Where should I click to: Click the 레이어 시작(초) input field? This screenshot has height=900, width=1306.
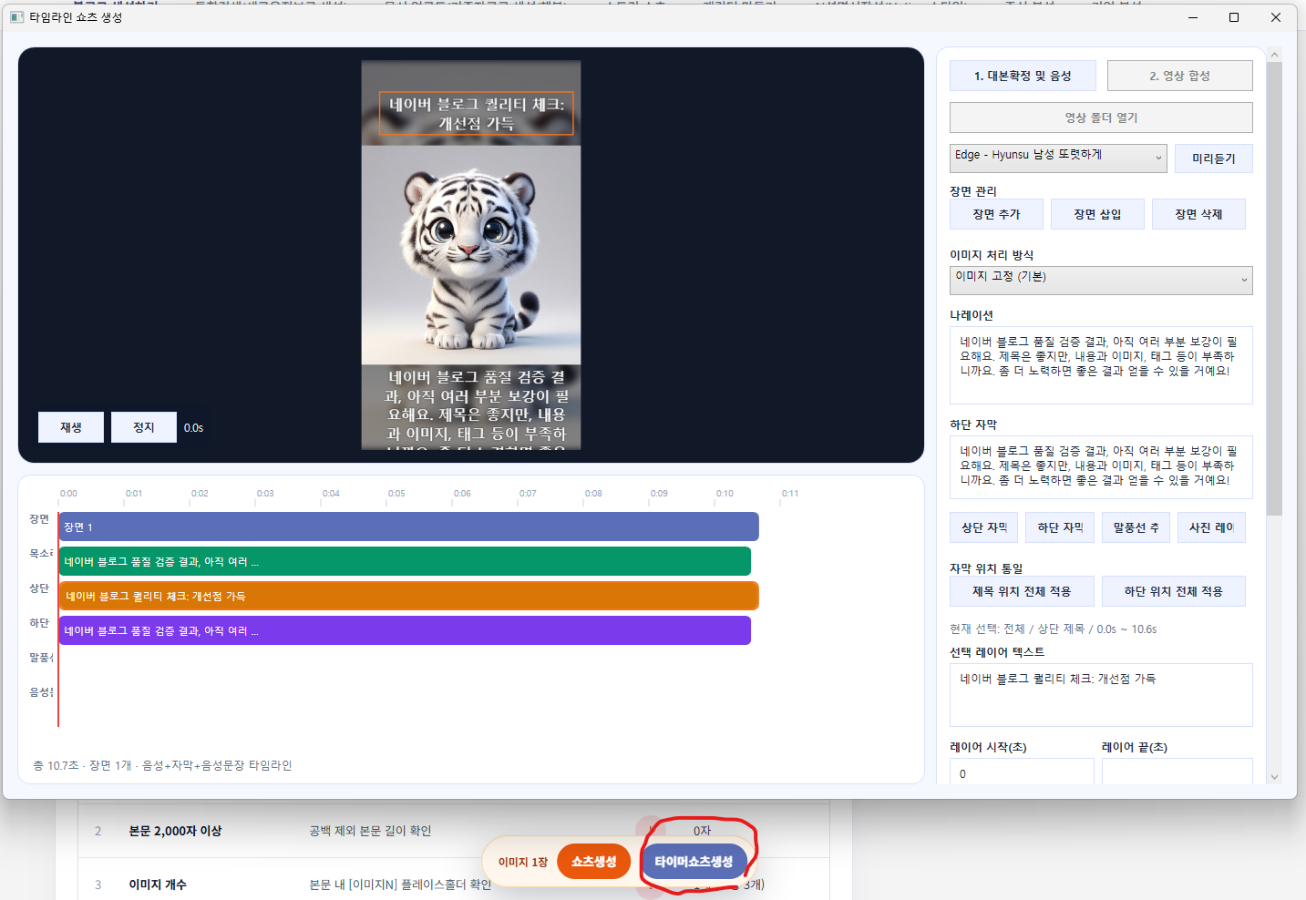coord(1022,772)
